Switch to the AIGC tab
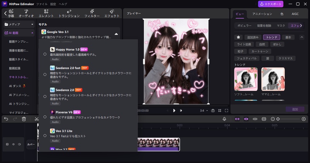The image size is (310, 163). coord(295,14)
